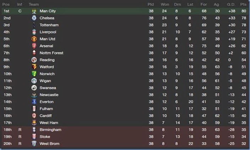Sort table by G.D. column header

click(231, 4)
